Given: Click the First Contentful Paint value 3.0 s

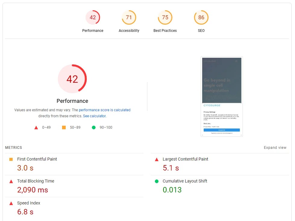Looking at the screenshot, I should (x=25, y=168).
